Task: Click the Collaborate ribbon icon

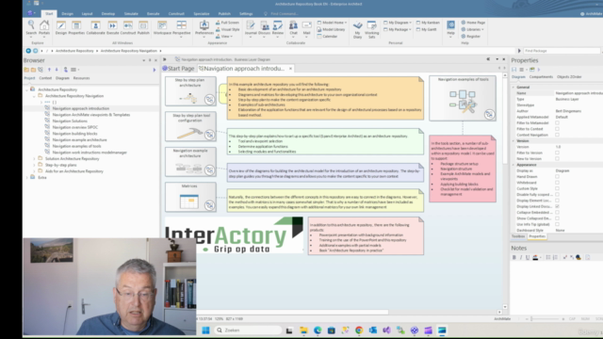Action: [95, 27]
